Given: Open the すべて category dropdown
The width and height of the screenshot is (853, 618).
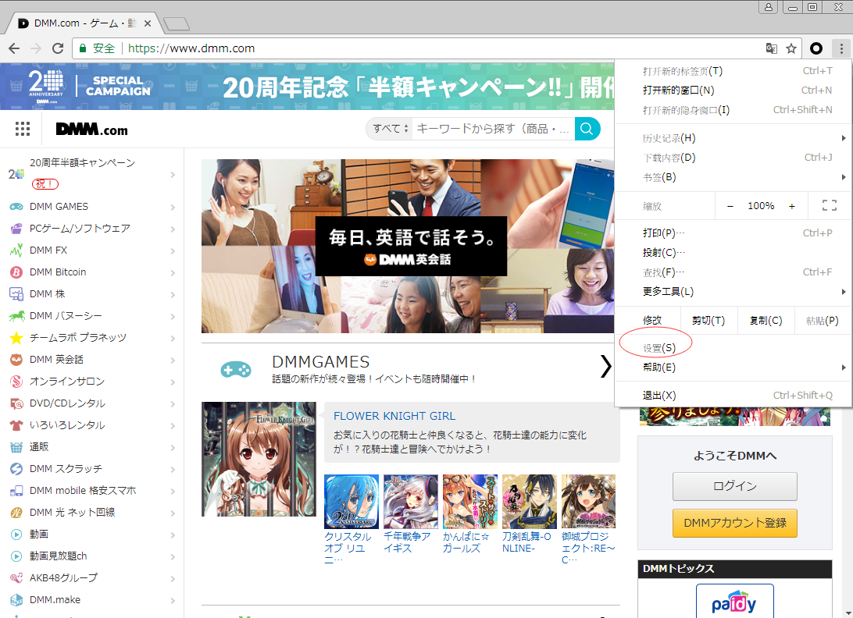Looking at the screenshot, I should pyautogui.click(x=391, y=129).
